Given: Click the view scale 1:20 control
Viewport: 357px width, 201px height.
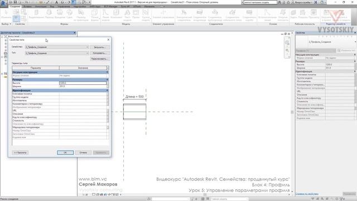Looking at the screenshot, I should coord(85,195).
